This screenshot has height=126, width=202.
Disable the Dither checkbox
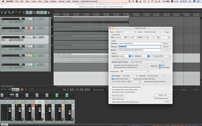(x=160, y=65)
